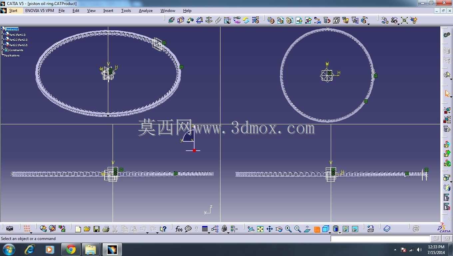Click the What's This help cursor icon
This screenshot has height=256, width=453.
[x=163, y=229]
